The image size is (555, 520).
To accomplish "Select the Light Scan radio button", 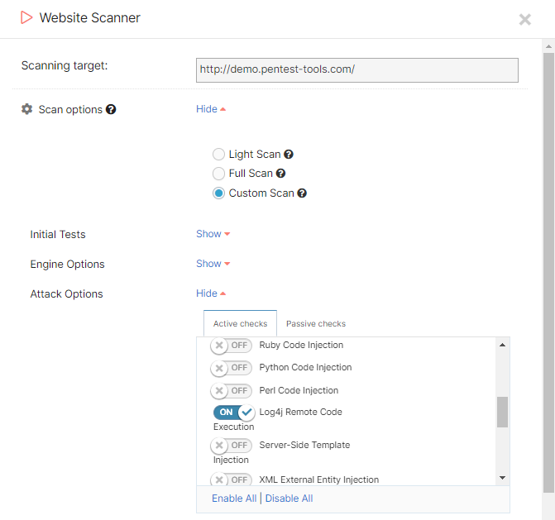I will click(218, 155).
